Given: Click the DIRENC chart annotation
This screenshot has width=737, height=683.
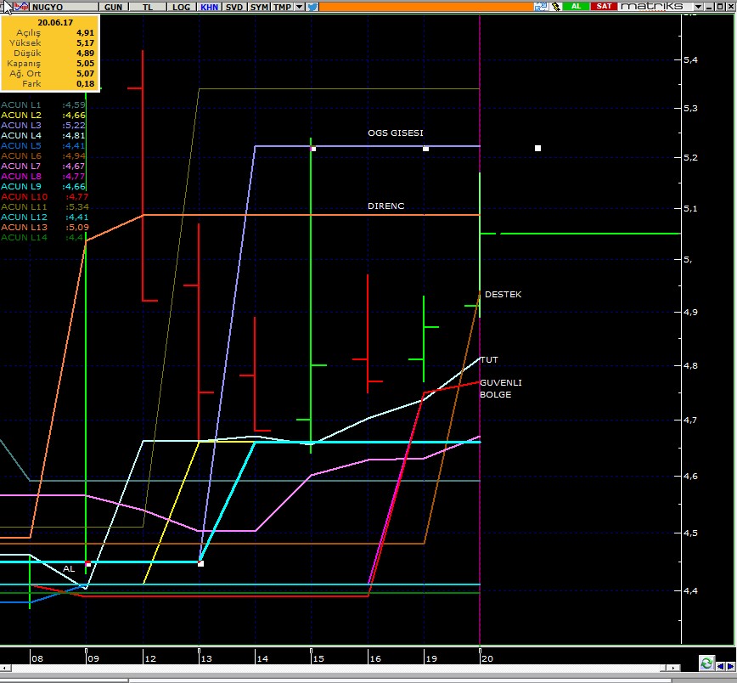Looking at the screenshot, I should pos(385,206).
